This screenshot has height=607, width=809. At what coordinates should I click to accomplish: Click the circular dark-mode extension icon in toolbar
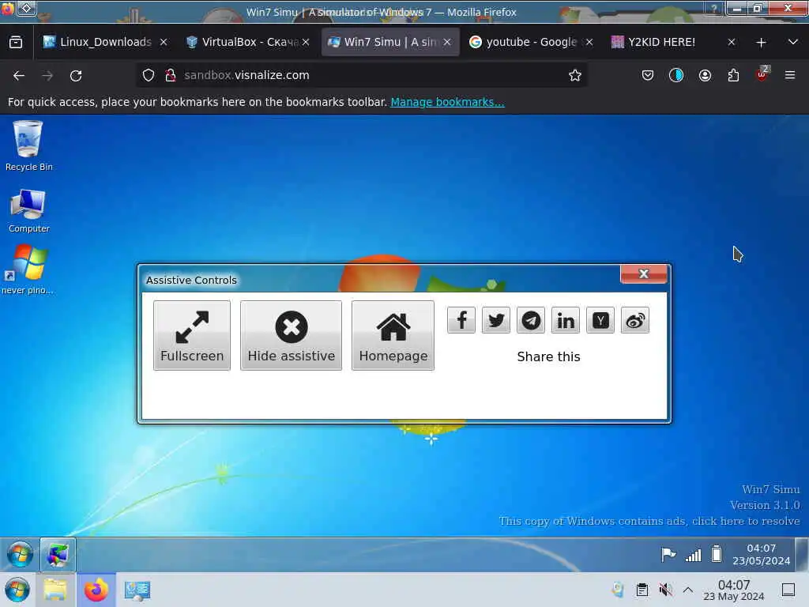point(676,75)
